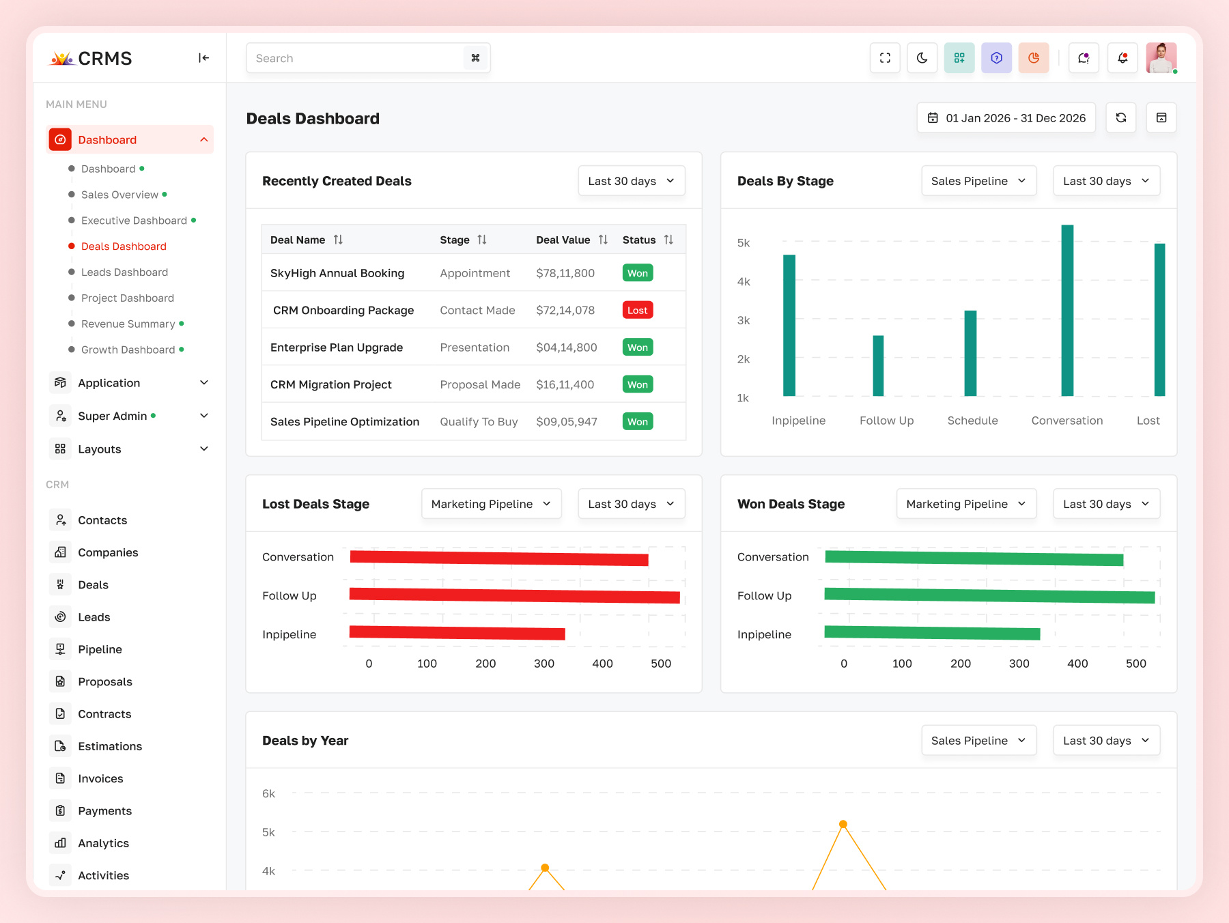The width and height of the screenshot is (1229, 923).
Task: Open Recently Created Deals Last 30 days dropdown
Action: click(x=632, y=181)
